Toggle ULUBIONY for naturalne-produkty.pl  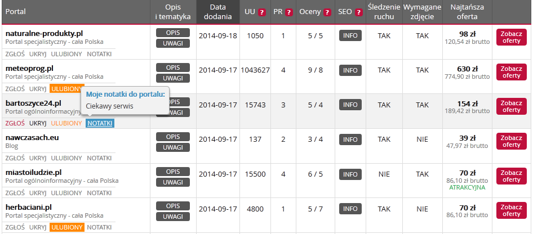(66, 54)
